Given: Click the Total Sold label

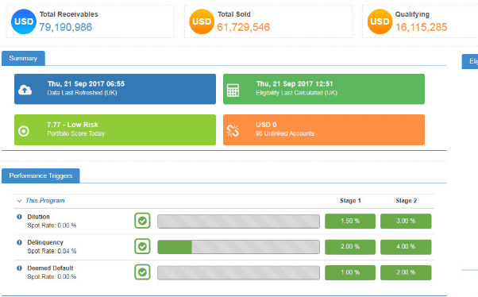Looking at the screenshot, I should 234,14.
